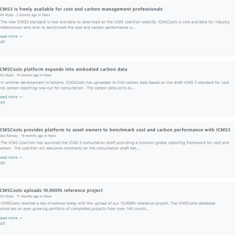Viewport: 235px width, 235px height.
Task: Open the News category of the 3 months ago post
Action: click(x=46, y=15)
